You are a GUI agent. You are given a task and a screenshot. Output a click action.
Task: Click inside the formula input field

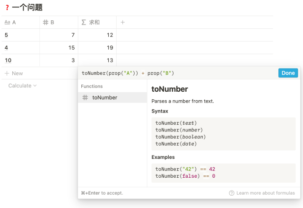pos(217,73)
